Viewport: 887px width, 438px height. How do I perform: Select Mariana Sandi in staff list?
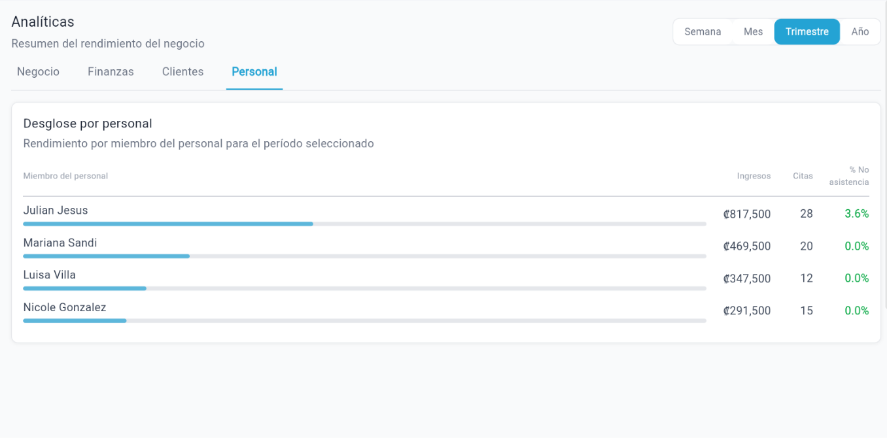446,246
